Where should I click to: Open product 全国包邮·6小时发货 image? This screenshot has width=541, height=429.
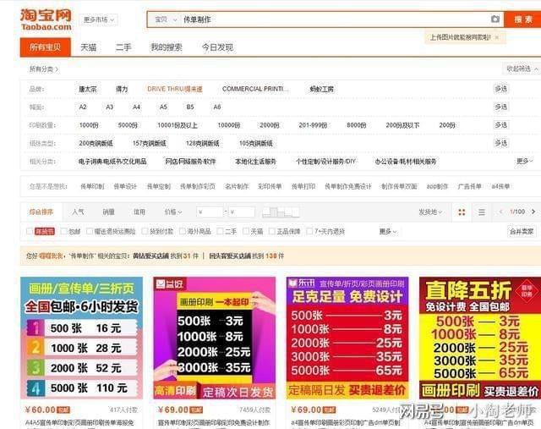click(81, 338)
